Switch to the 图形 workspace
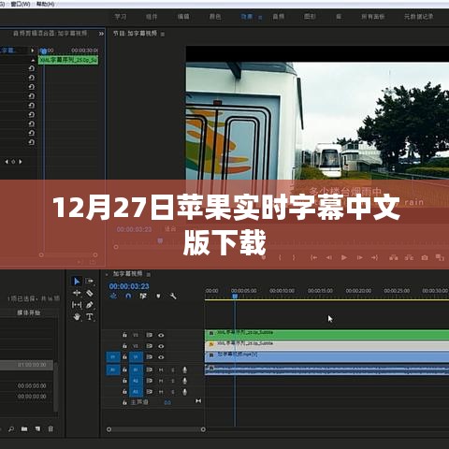Screen dimensions: 449x449 click(x=310, y=17)
